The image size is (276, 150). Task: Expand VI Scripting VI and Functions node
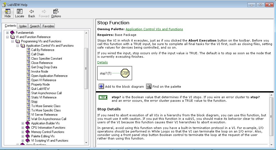(23, 141)
